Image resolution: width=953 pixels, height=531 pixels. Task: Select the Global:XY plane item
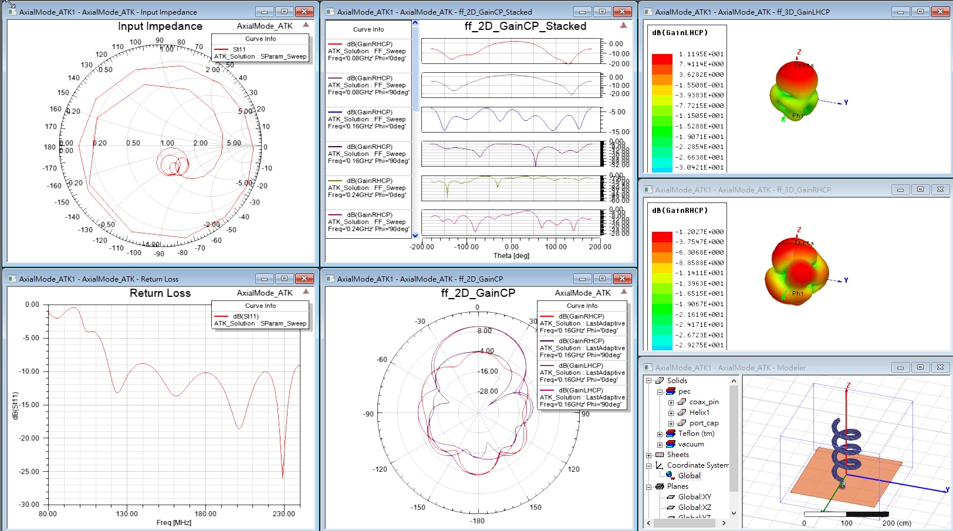point(695,497)
